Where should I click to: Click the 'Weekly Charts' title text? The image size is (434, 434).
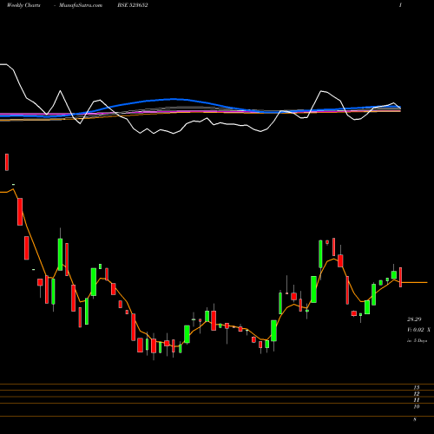tap(23, 5)
